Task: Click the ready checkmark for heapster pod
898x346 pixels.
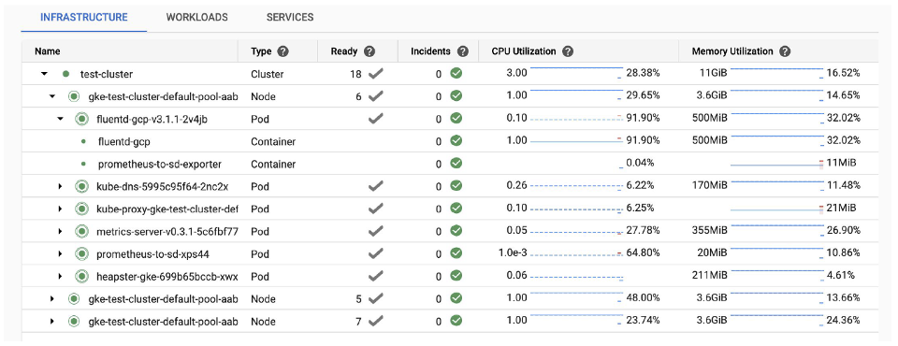Action: point(375,276)
